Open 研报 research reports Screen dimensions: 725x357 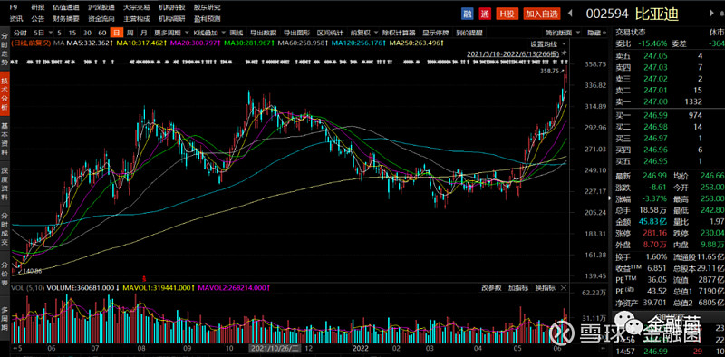point(38,8)
